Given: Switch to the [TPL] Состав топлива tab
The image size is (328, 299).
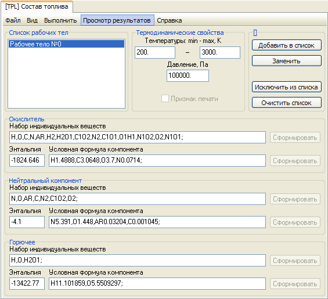Looking at the screenshot, I should 37,6.
